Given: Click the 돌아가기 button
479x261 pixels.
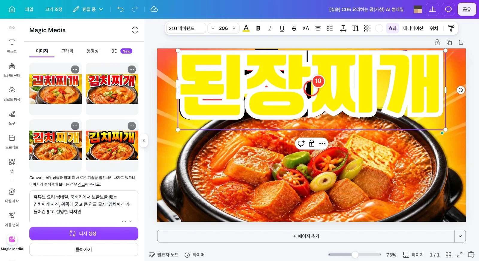Looking at the screenshot, I should pos(84,249).
